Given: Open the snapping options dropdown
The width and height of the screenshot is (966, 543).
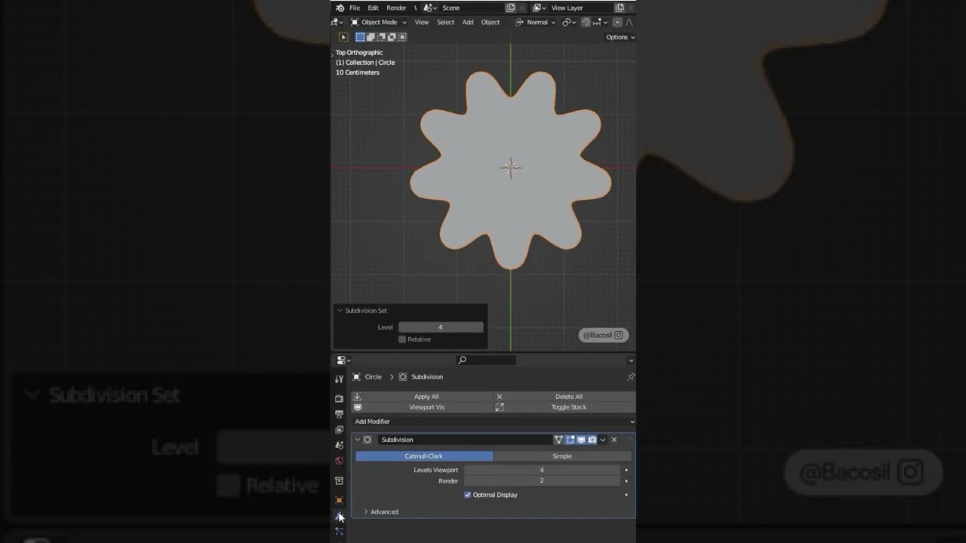Looking at the screenshot, I should tap(599, 23).
